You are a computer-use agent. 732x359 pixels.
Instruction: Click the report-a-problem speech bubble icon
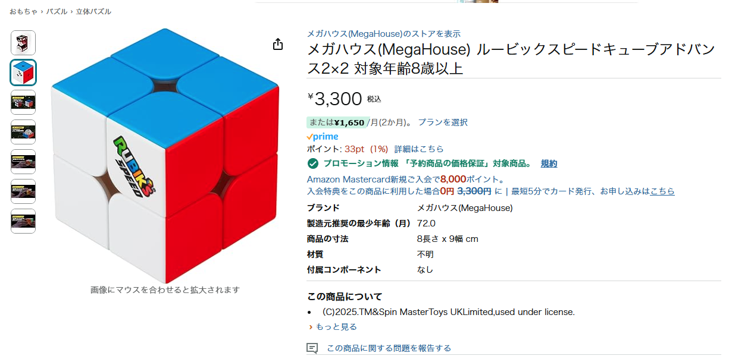[x=312, y=348]
